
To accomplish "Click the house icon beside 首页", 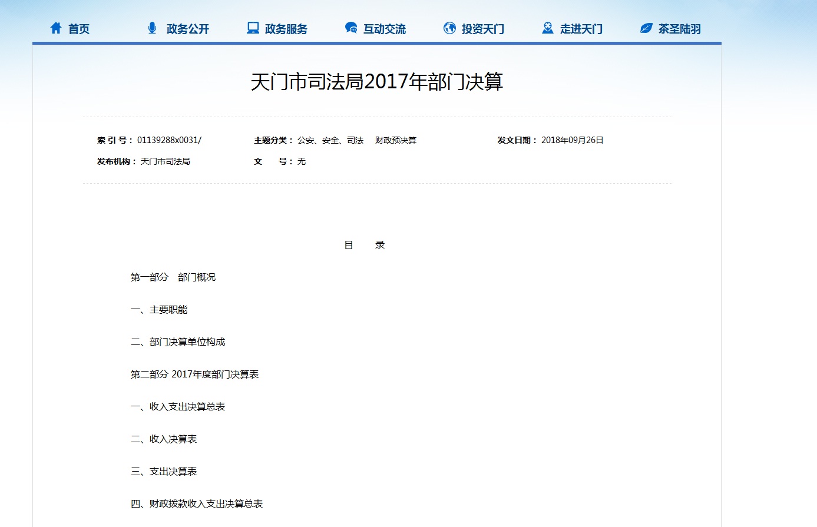I will point(56,28).
